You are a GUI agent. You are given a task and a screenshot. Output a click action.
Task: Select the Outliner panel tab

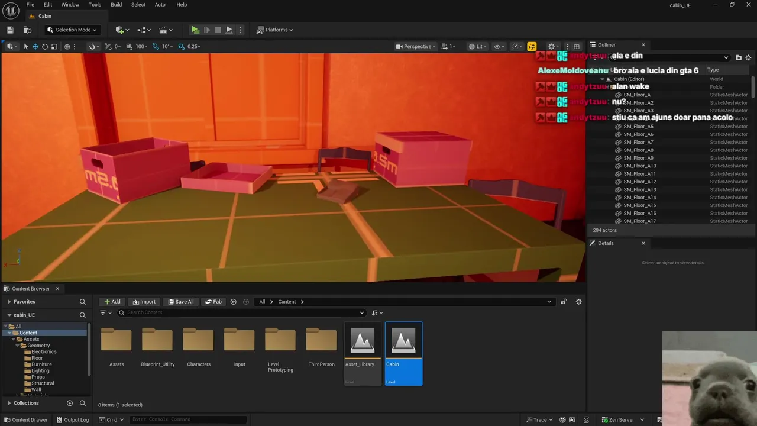point(606,45)
